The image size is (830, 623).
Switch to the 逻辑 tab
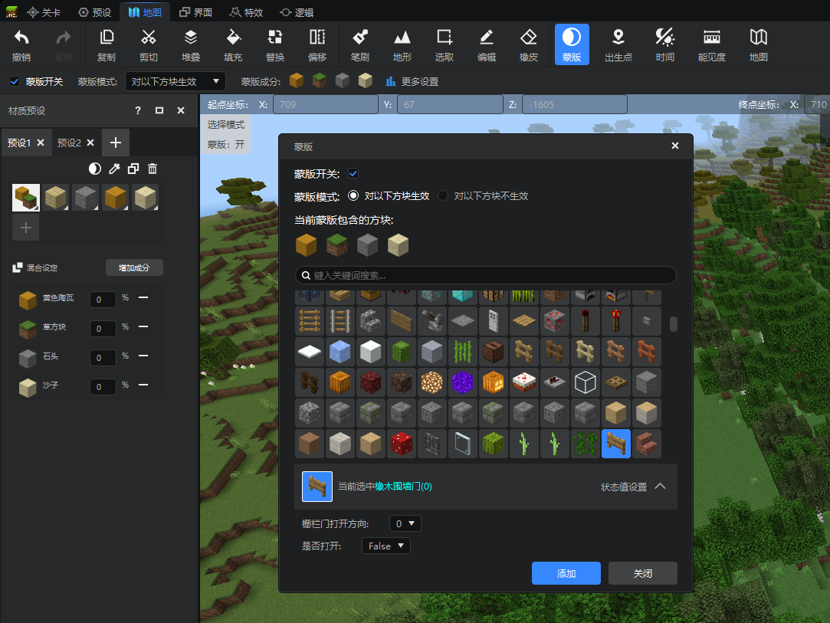[297, 12]
